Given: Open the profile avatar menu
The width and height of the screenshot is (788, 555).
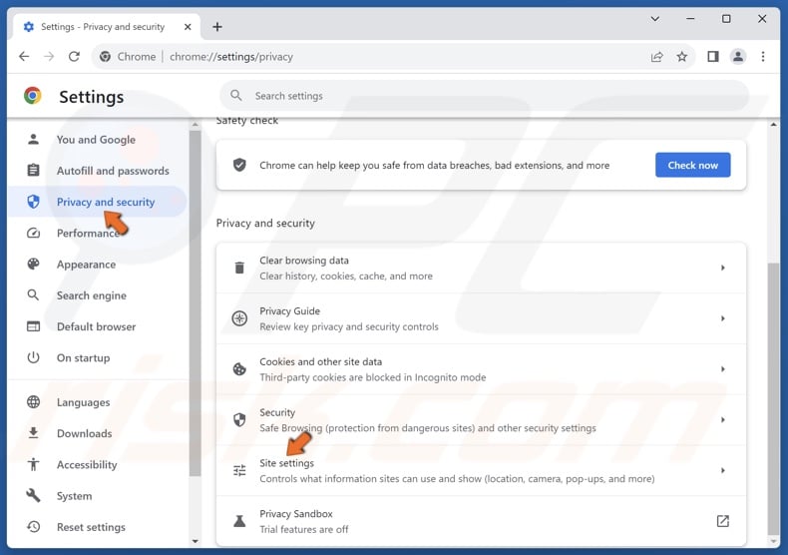Looking at the screenshot, I should (x=738, y=57).
